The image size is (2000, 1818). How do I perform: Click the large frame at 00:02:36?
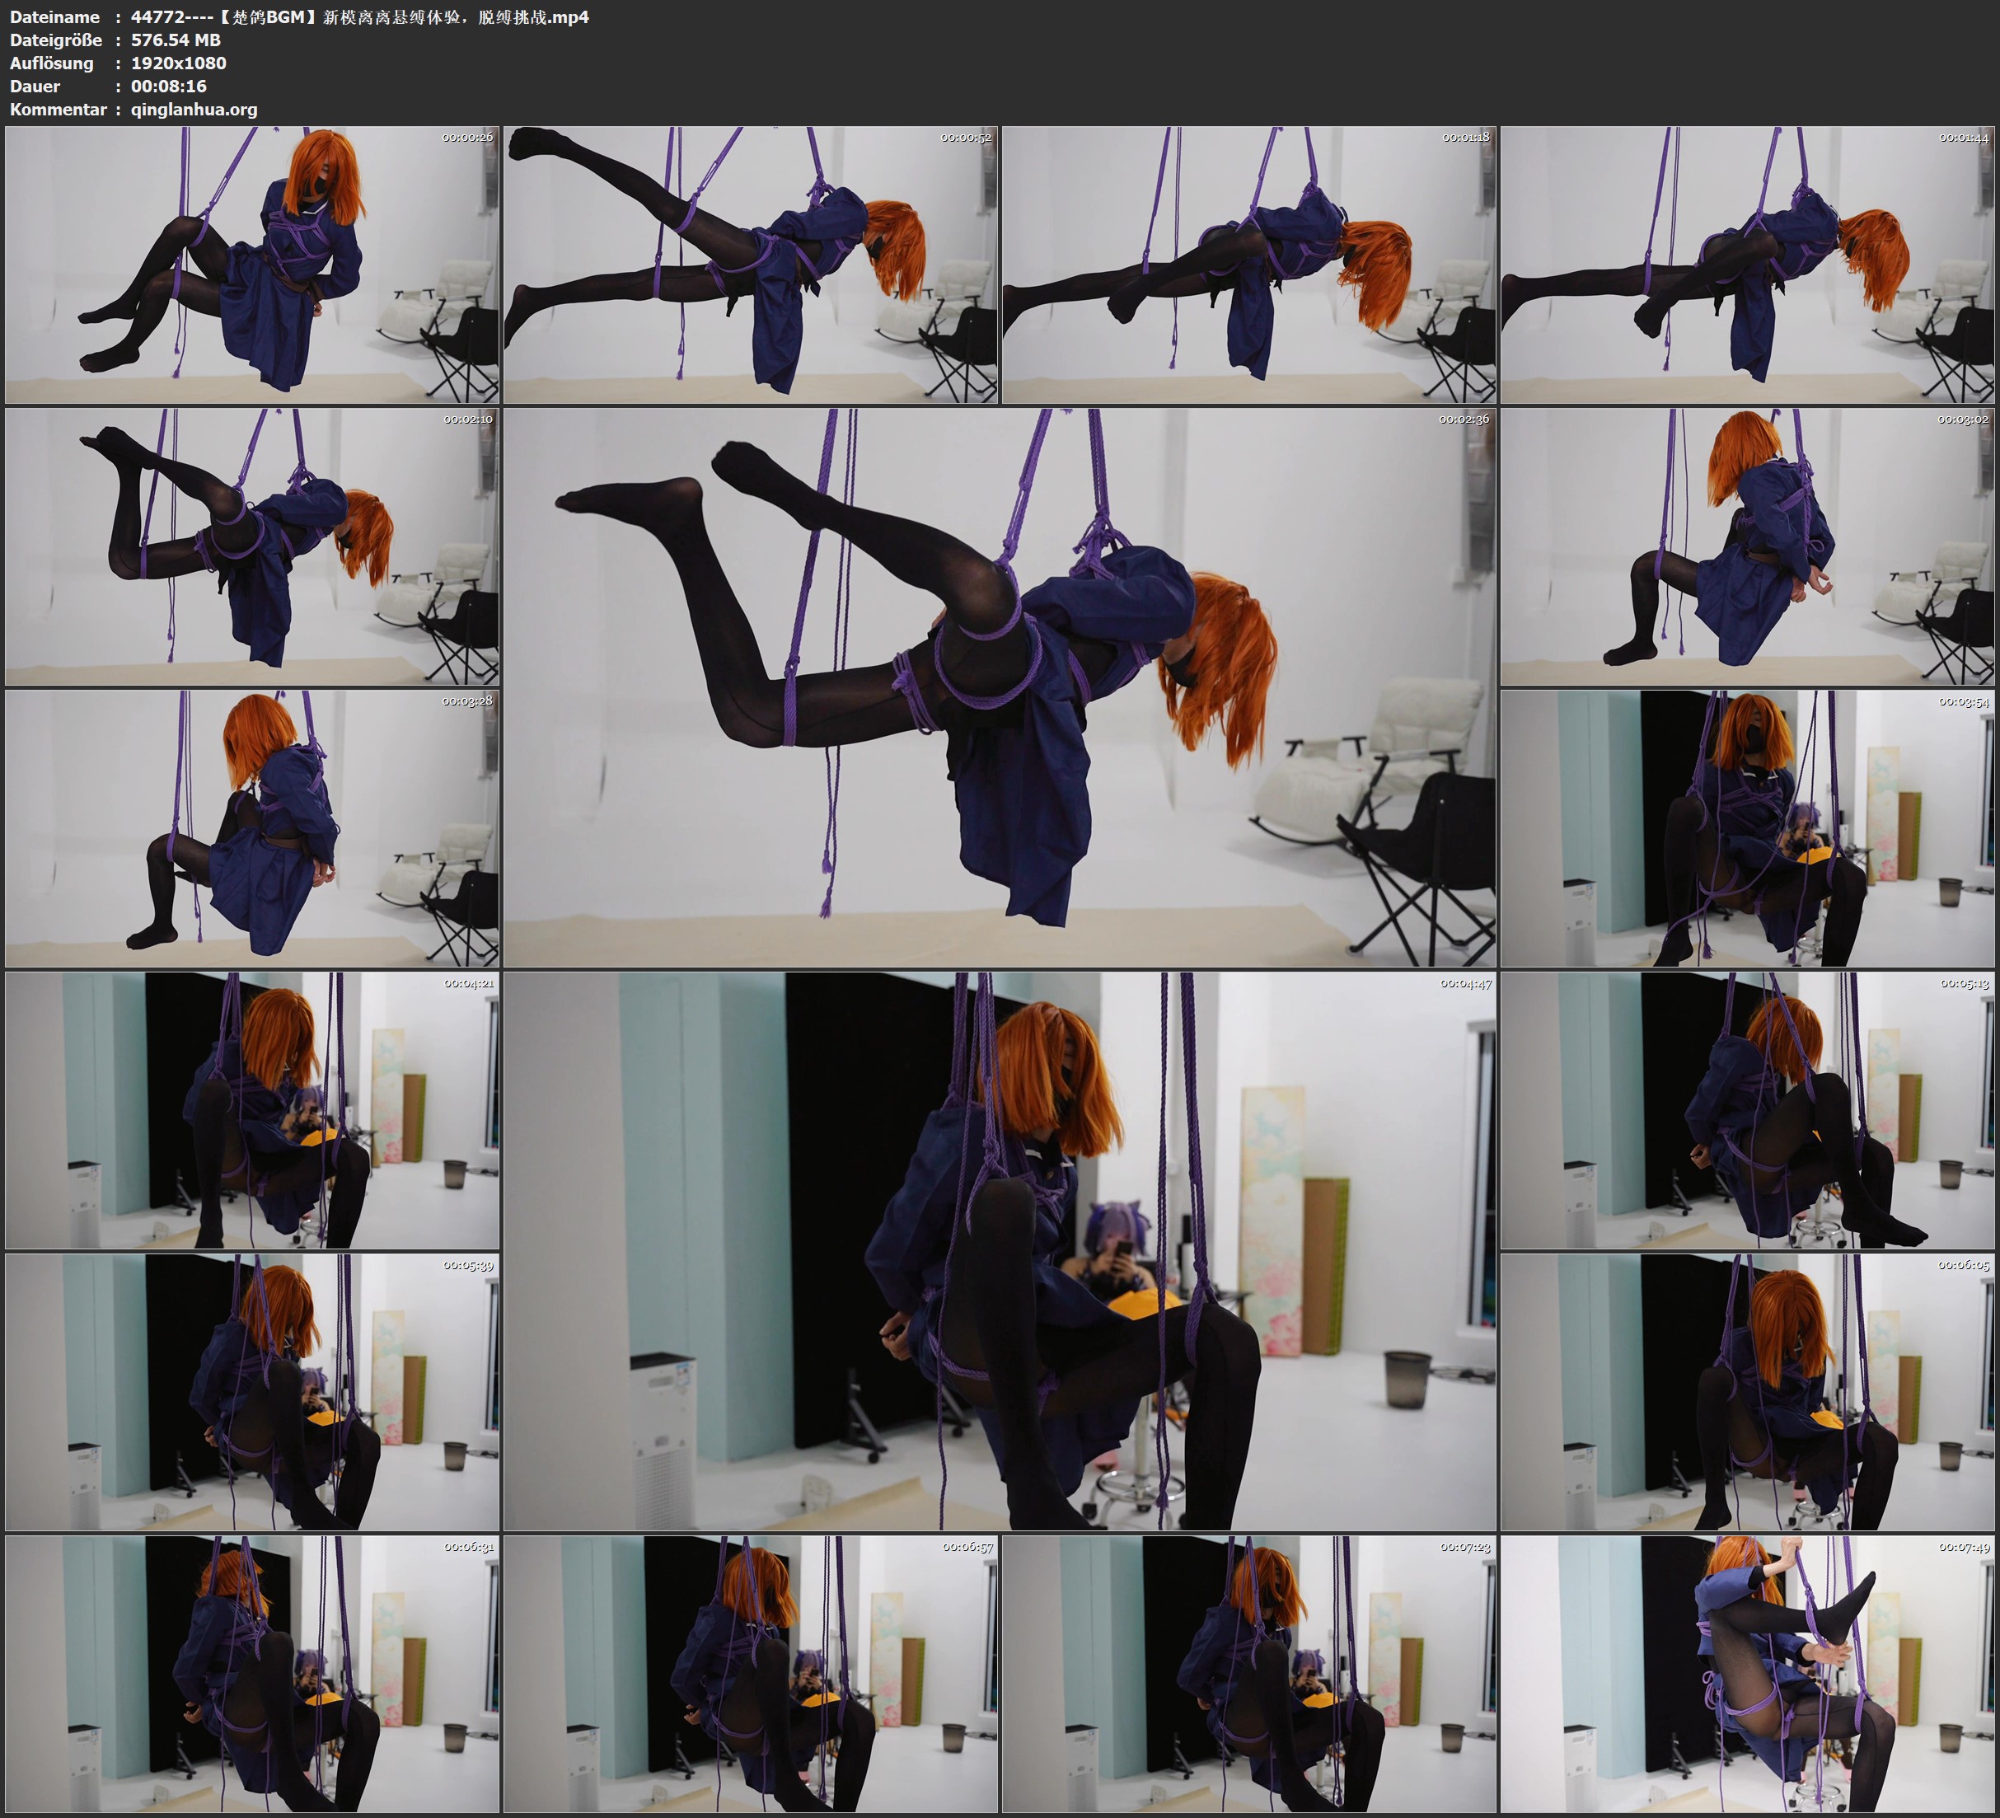tap(999, 686)
